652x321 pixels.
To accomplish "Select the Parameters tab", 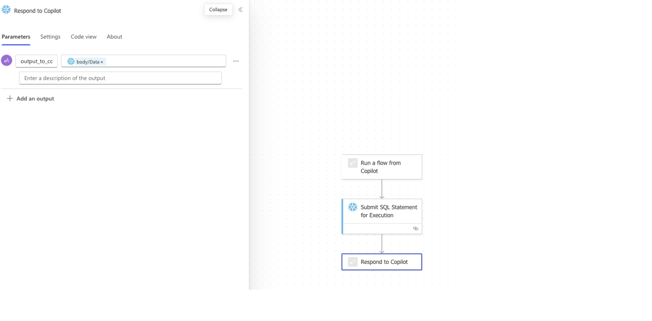I will 16,37.
